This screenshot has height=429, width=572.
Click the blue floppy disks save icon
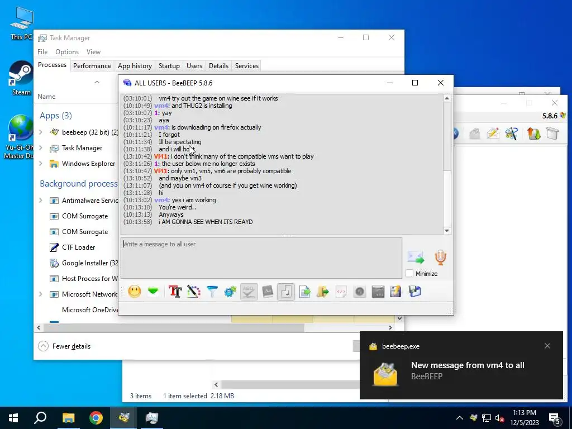415,292
